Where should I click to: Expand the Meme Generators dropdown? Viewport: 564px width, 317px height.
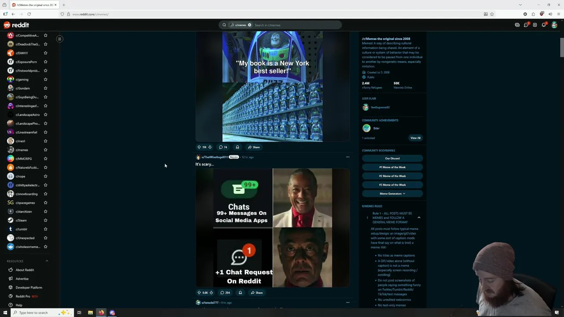(392, 194)
